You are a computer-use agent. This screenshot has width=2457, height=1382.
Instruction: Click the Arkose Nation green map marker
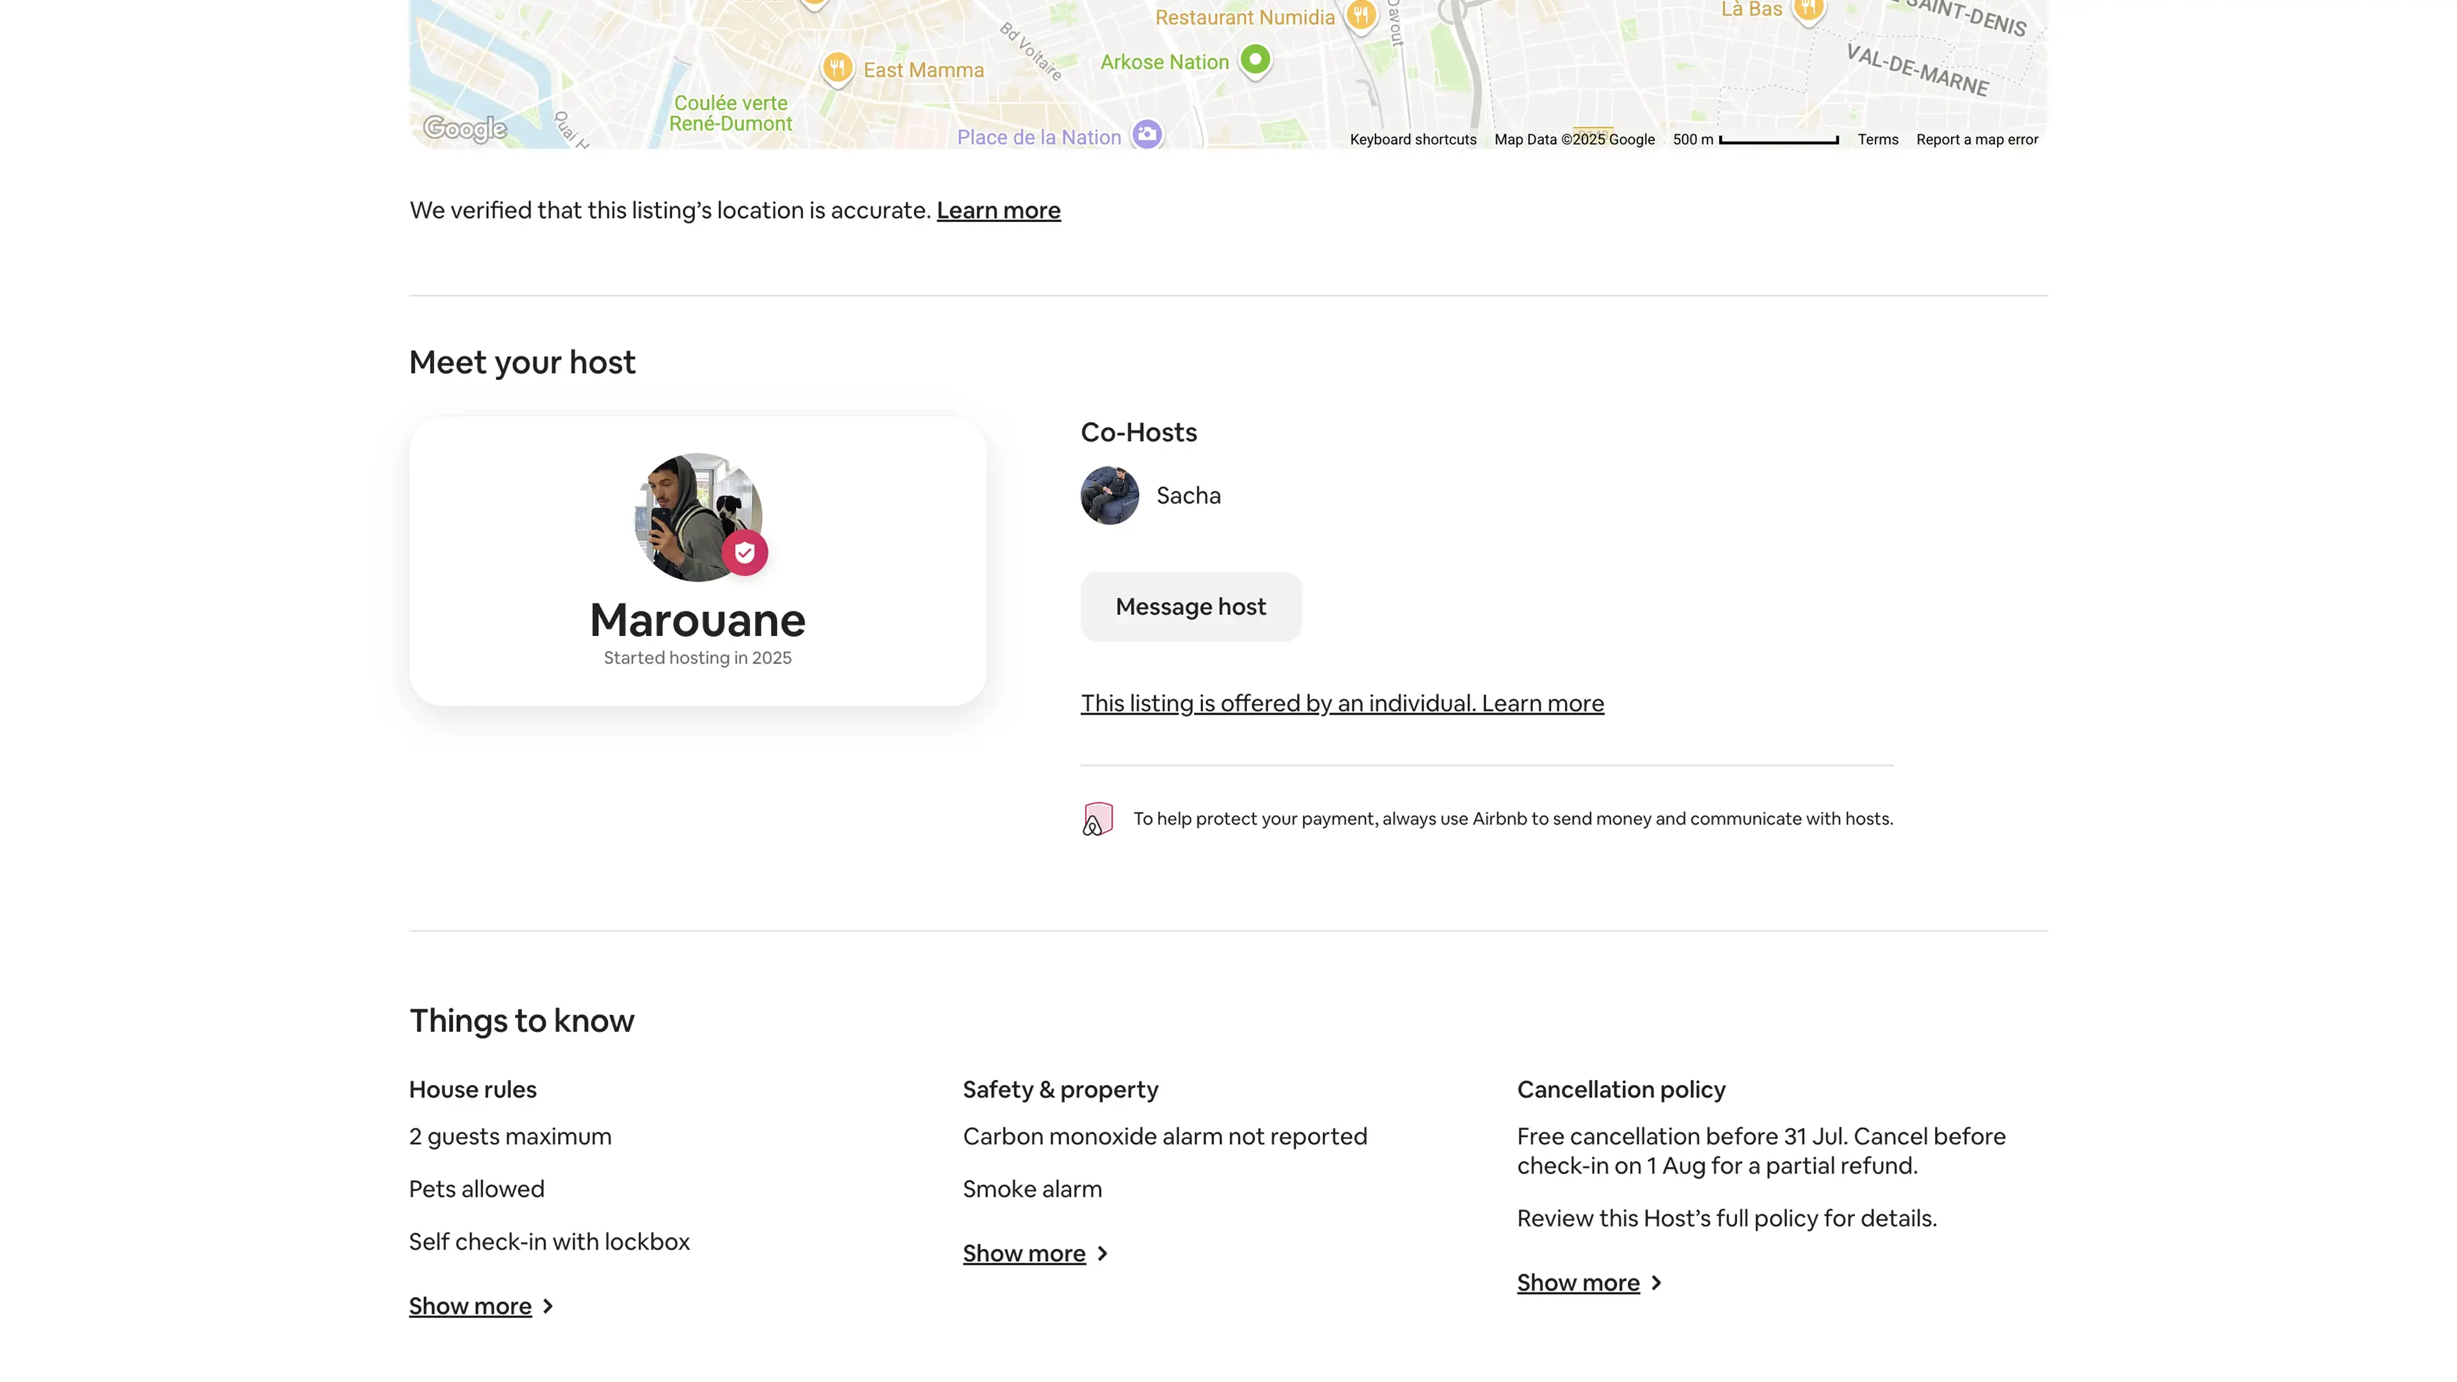click(1255, 60)
